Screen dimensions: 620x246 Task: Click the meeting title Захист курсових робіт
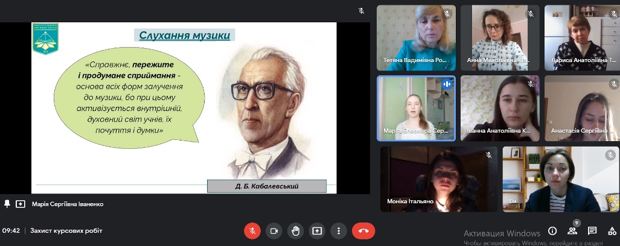(66, 230)
